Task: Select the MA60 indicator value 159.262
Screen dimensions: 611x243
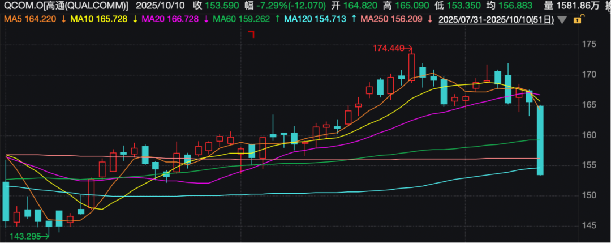Action: (x=256, y=19)
